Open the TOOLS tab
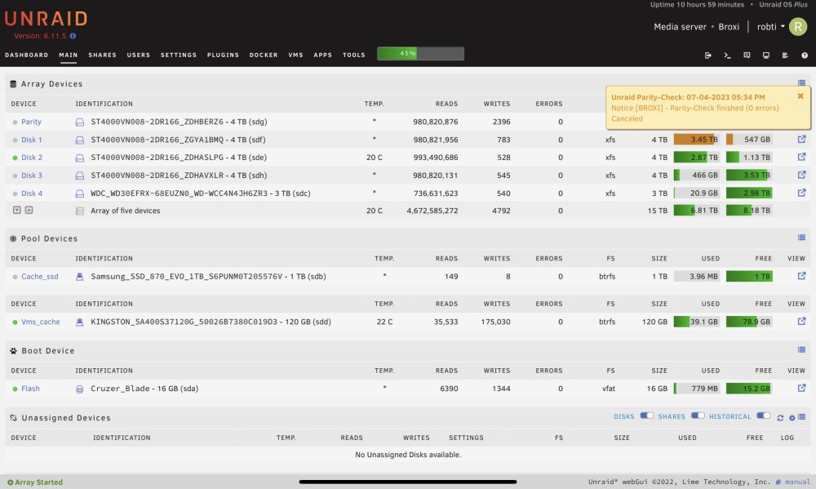This screenshot has height=489, width=816. pyautogui.click(x=354, y=55)
